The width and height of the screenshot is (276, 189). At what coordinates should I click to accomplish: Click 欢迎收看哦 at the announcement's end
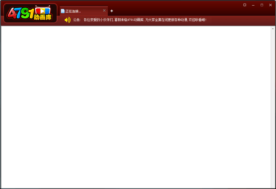click(x=197, y=20)
